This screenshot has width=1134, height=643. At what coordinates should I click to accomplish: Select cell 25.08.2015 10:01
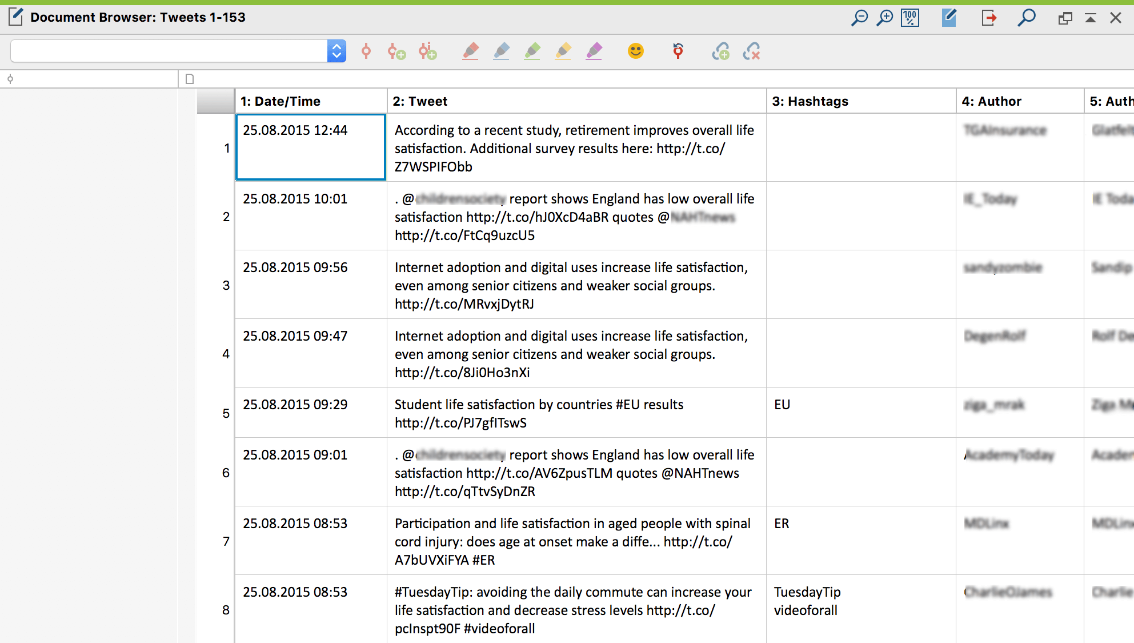point(311,216)
